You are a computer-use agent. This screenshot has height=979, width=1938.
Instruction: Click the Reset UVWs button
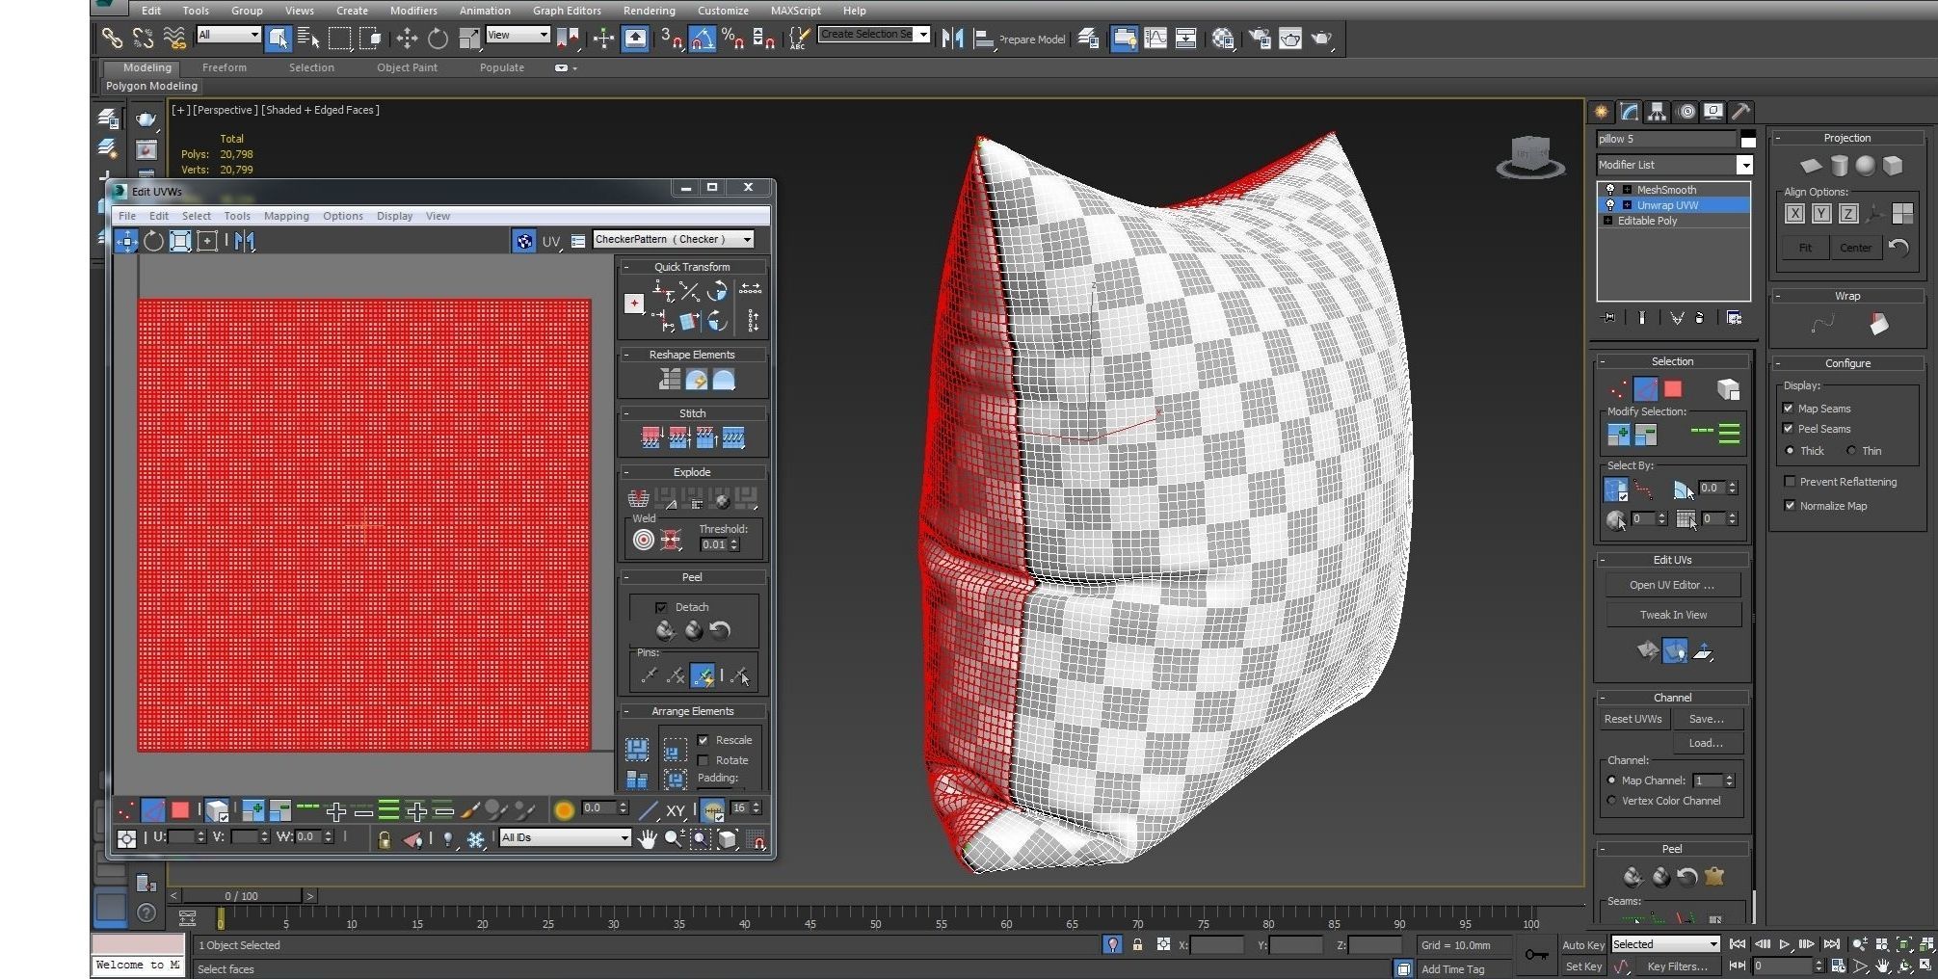pyautogui.click(x=1633, y=719)
